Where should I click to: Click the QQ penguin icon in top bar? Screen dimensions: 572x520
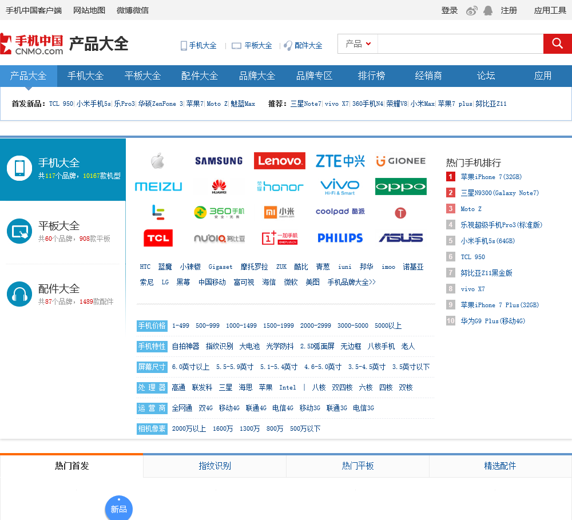(x=488, y=10)
